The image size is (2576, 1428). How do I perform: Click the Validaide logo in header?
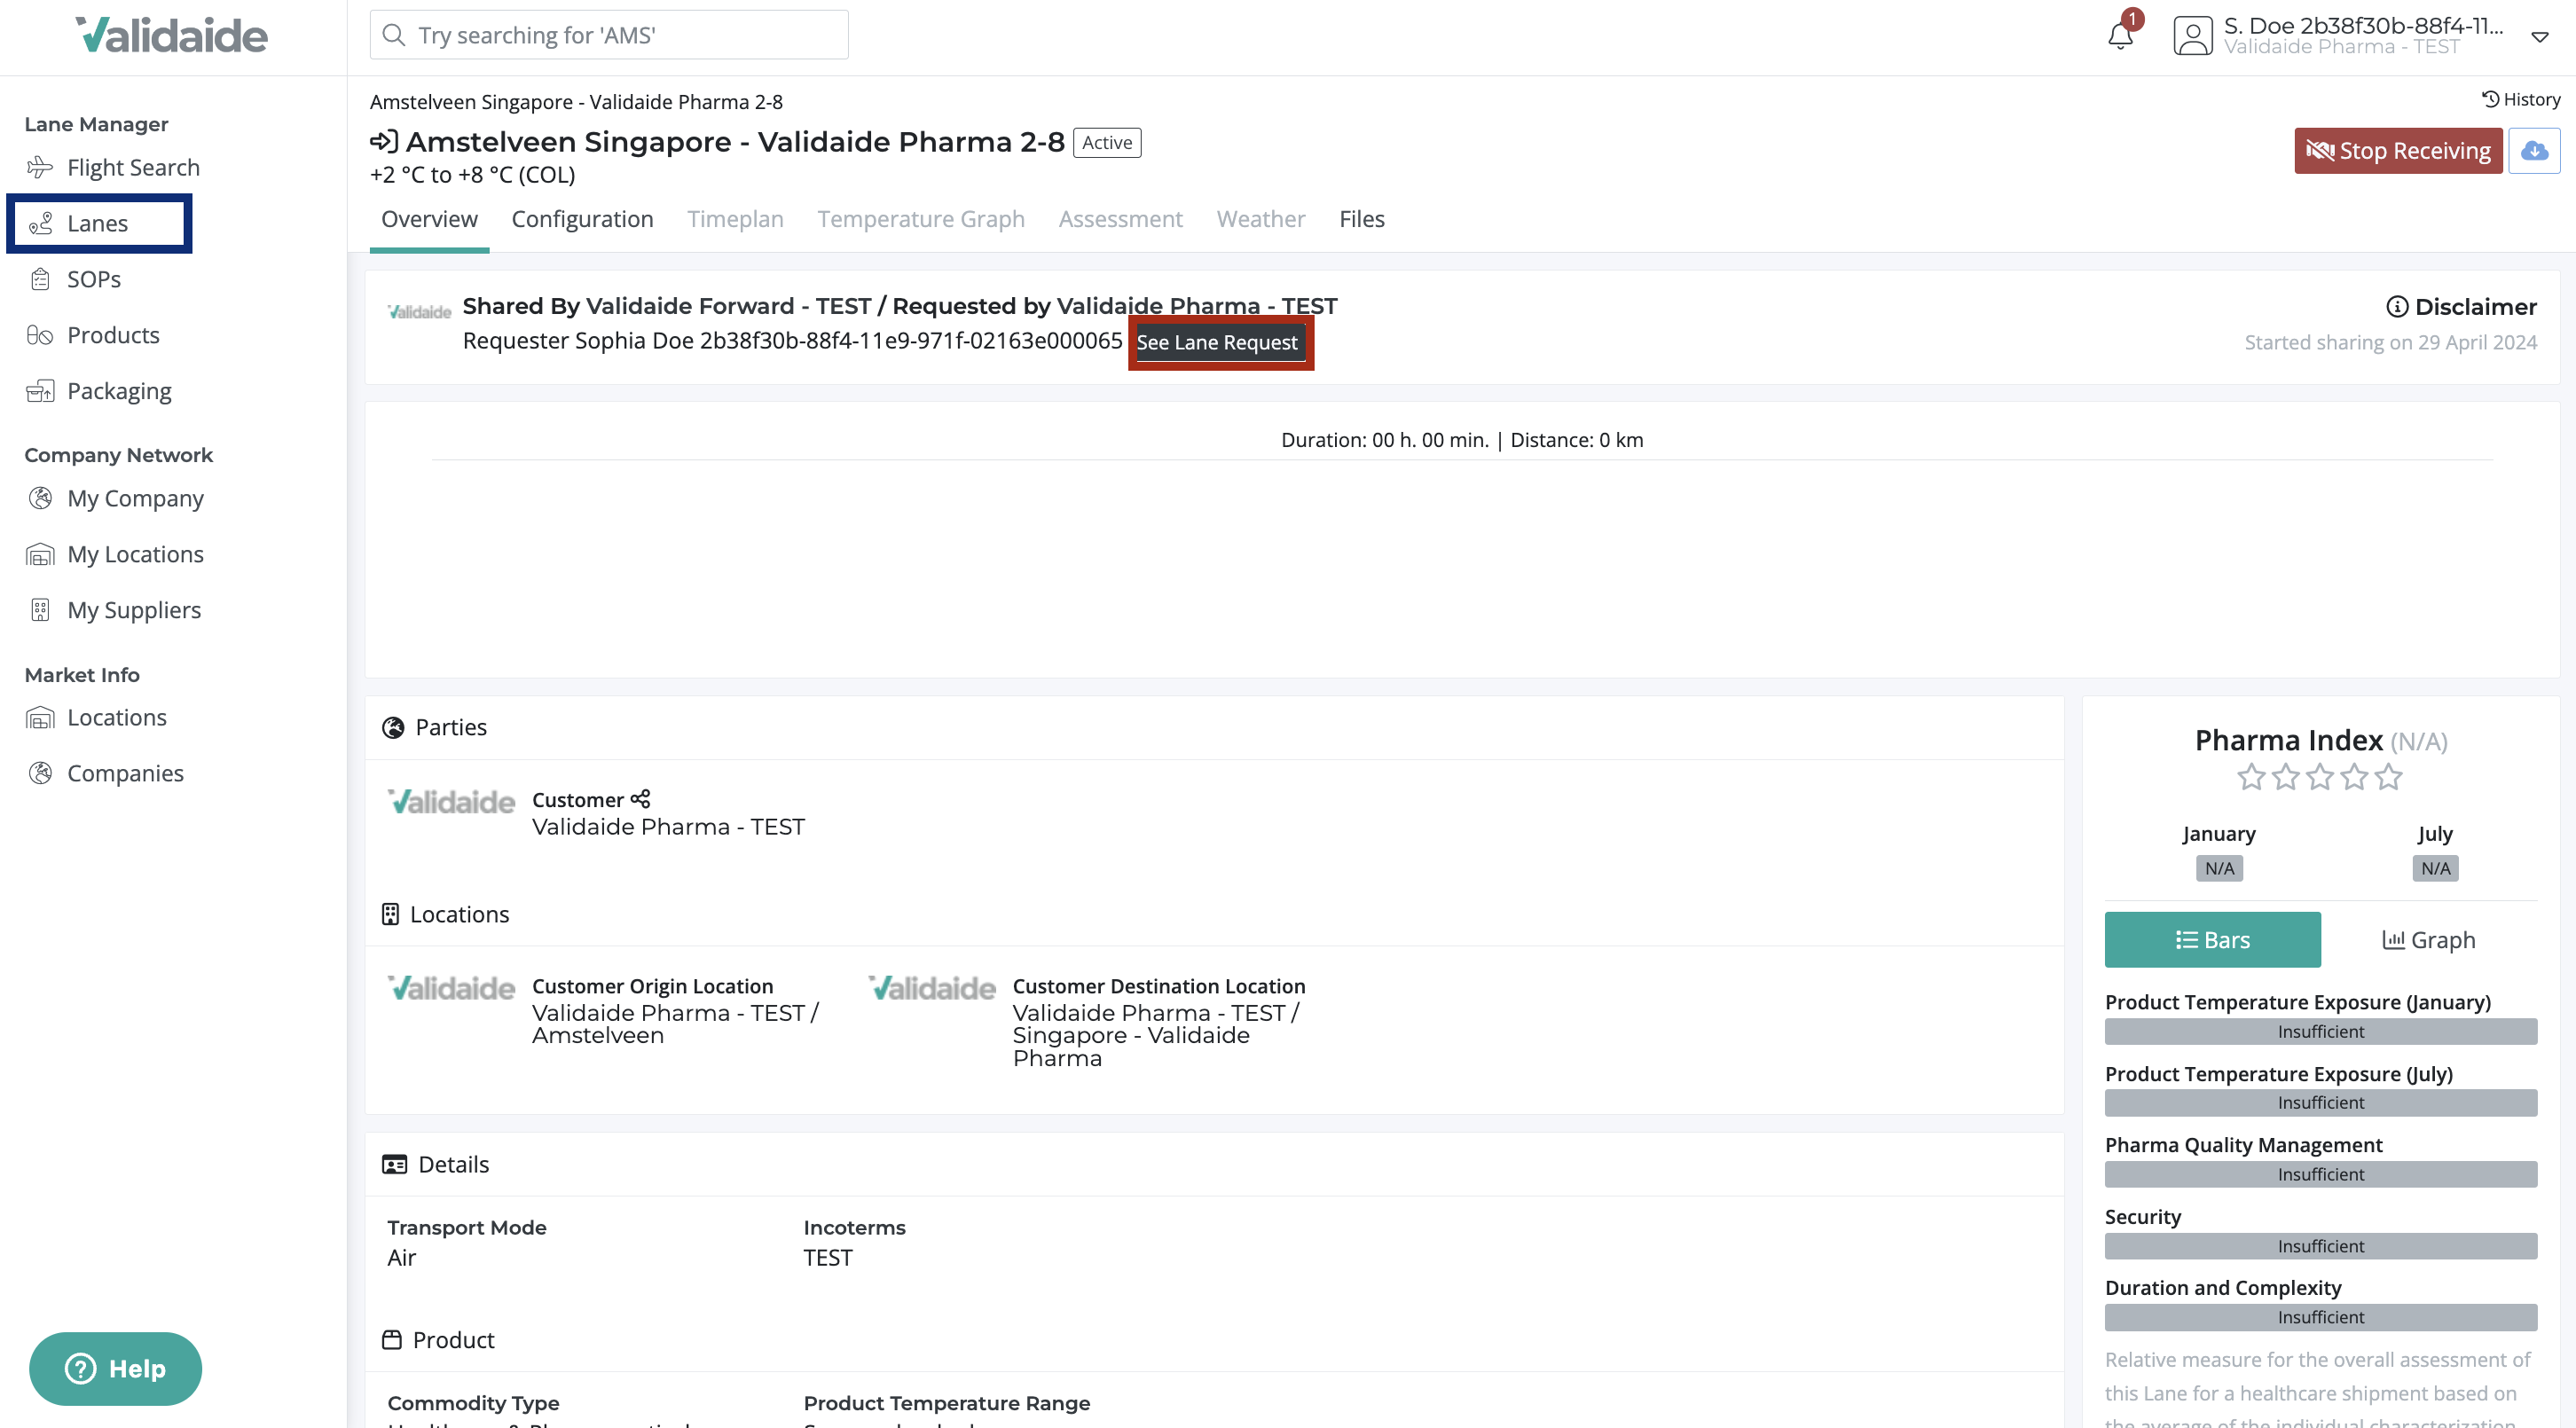[x=172, y=35]
